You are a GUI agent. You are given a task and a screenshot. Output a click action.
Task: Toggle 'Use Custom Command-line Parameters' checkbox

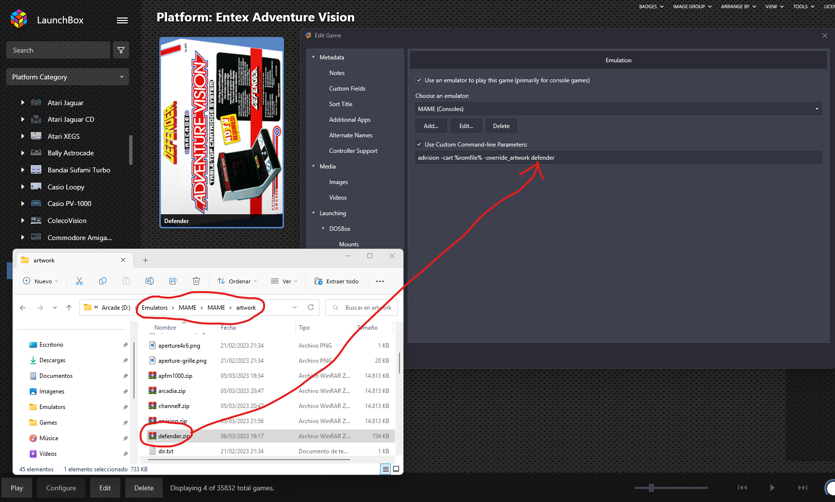pyautogui.click(x=419, y=144)
